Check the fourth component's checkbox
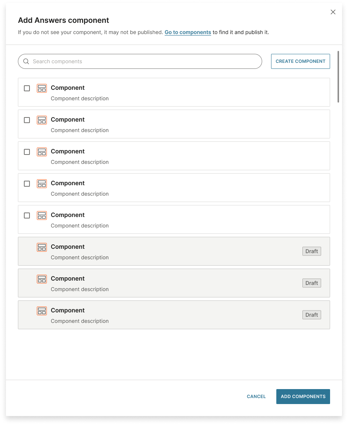This screenshot has height=425, width=348. coord(27,184)
